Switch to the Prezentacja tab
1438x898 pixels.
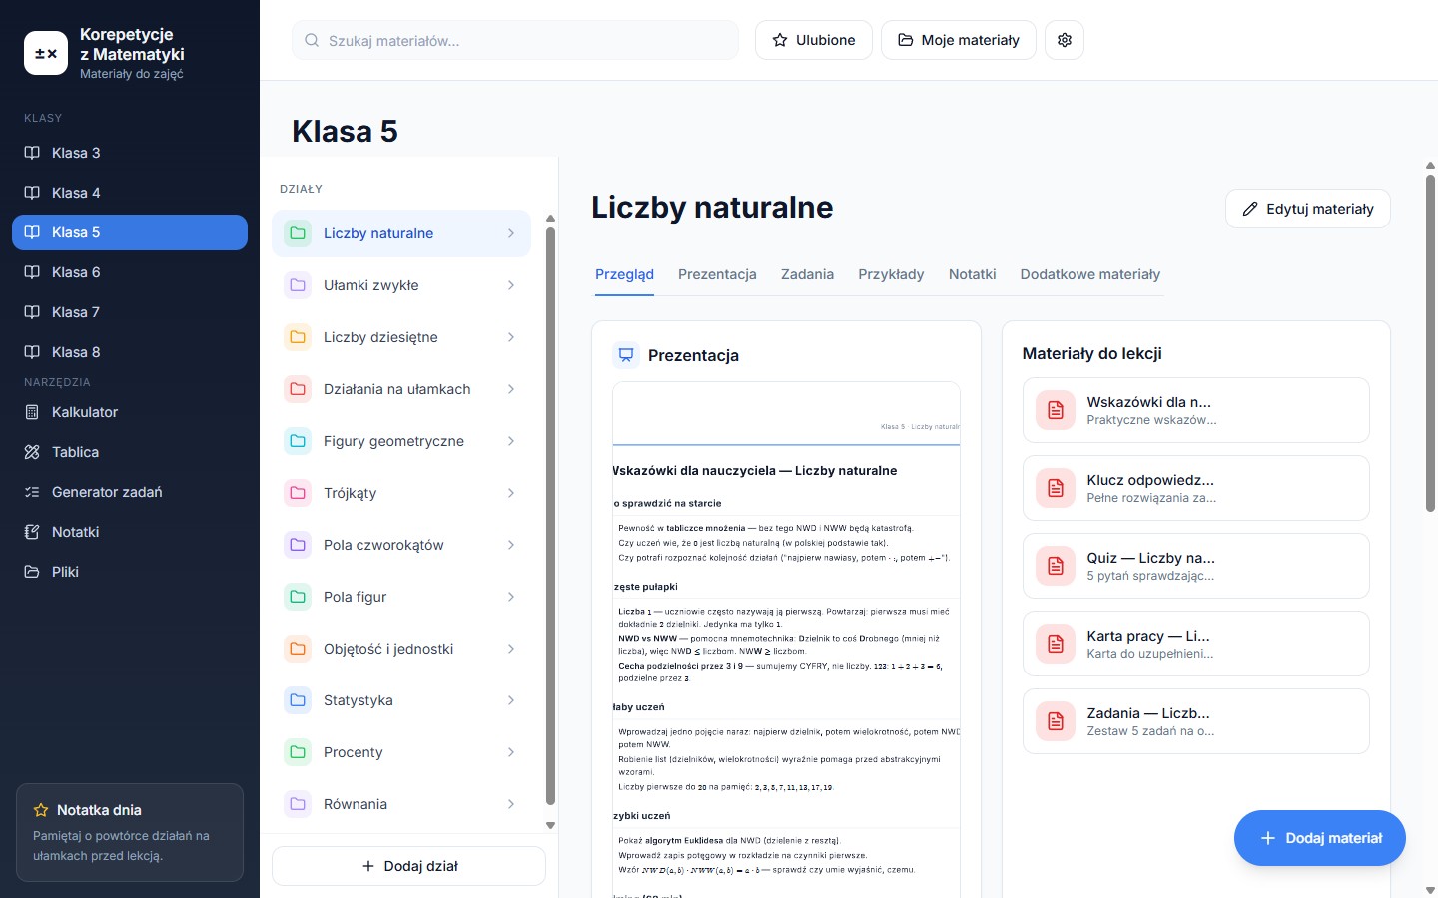(717, 274)
